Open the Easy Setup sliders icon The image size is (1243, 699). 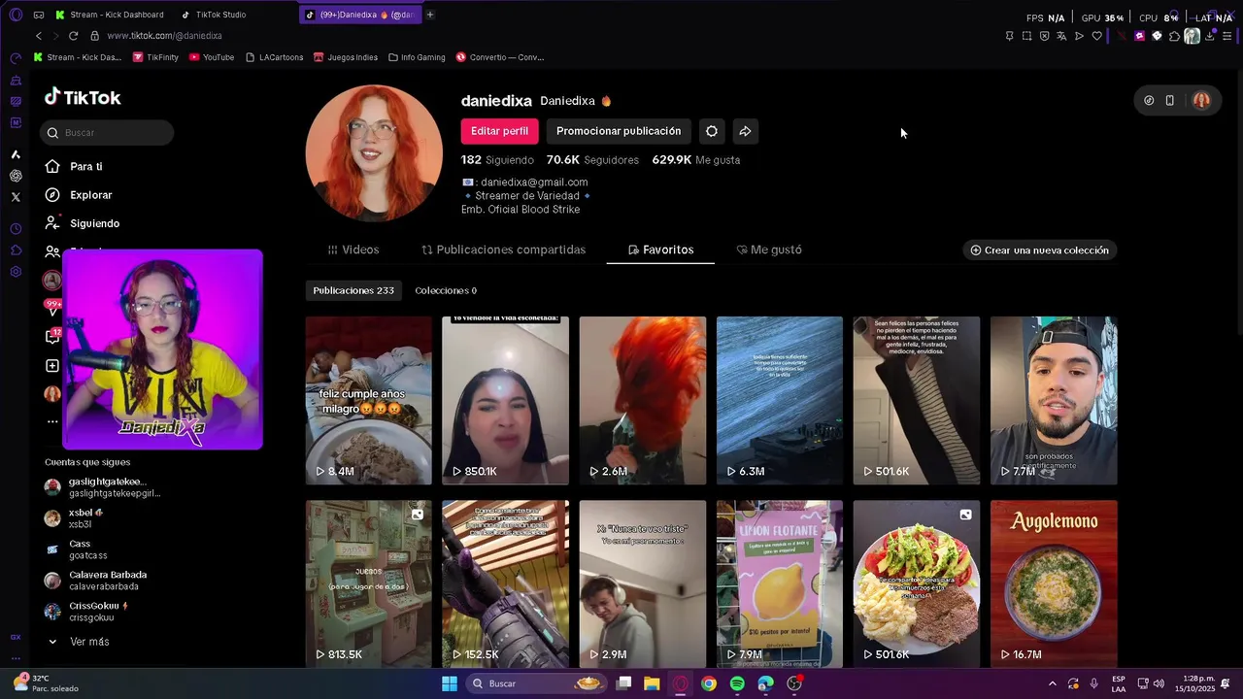(1227, 36)
